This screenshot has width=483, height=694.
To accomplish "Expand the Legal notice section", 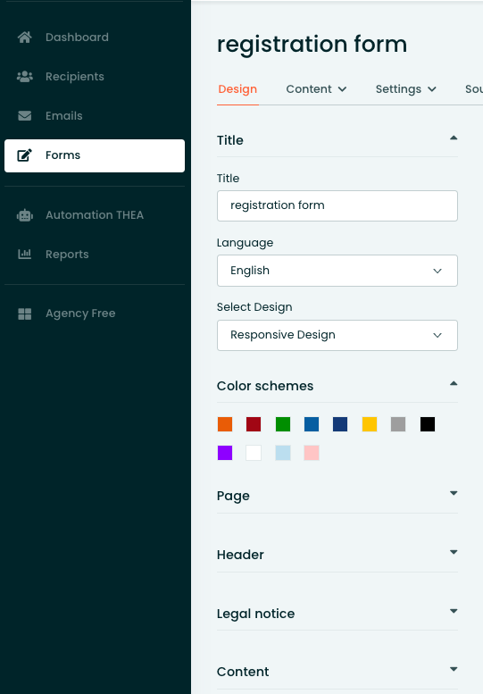I will pos(454,611).
